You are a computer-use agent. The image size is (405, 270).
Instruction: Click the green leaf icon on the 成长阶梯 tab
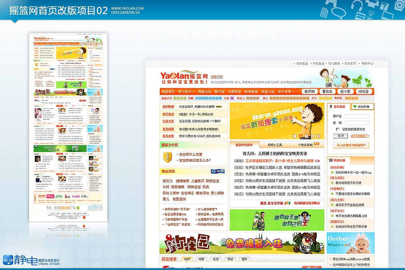click(x=355, y=107)
